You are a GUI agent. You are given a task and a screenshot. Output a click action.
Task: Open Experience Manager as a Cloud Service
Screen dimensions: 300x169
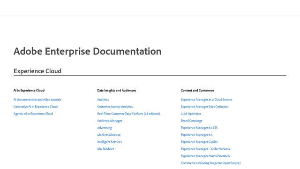[206, 100]
